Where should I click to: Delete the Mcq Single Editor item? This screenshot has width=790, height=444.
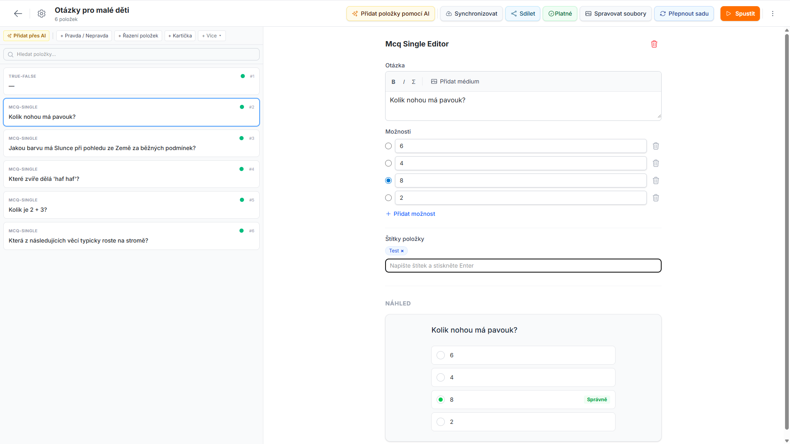pyautogui.click(x=654, y=44)
